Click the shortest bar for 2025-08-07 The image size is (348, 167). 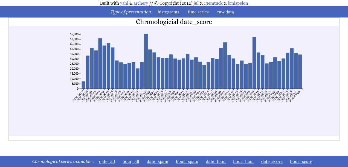(x=83, y=85)
